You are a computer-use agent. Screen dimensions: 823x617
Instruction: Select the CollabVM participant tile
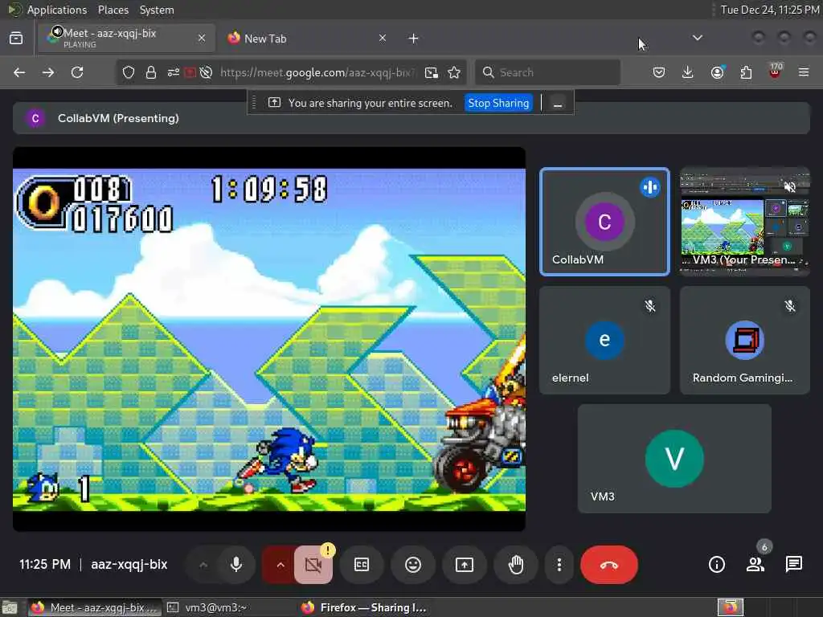[x=604, y=222]
